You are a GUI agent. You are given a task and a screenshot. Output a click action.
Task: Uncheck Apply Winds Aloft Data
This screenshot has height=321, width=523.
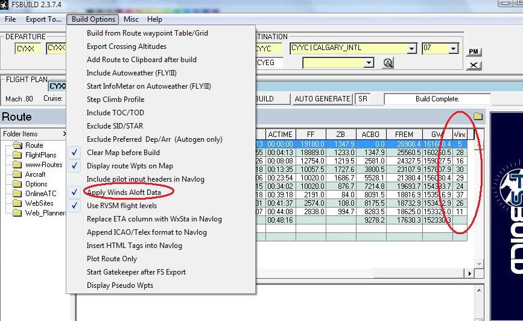pos(124,192)
